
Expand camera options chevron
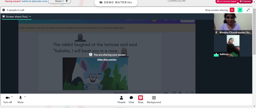[12, 97]
